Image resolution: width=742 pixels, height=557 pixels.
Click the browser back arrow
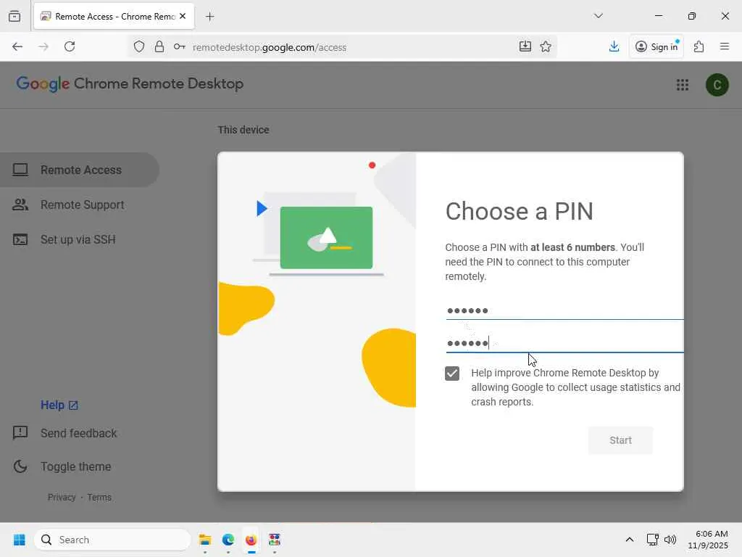pyautogui.click(x=17, y=46)
